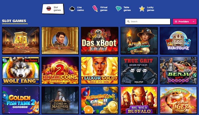Open the Live casino tab
Viewport: 199px width, 115px height.
[76, 9]
